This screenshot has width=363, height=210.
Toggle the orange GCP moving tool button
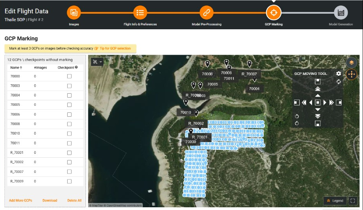coord(352,74)
